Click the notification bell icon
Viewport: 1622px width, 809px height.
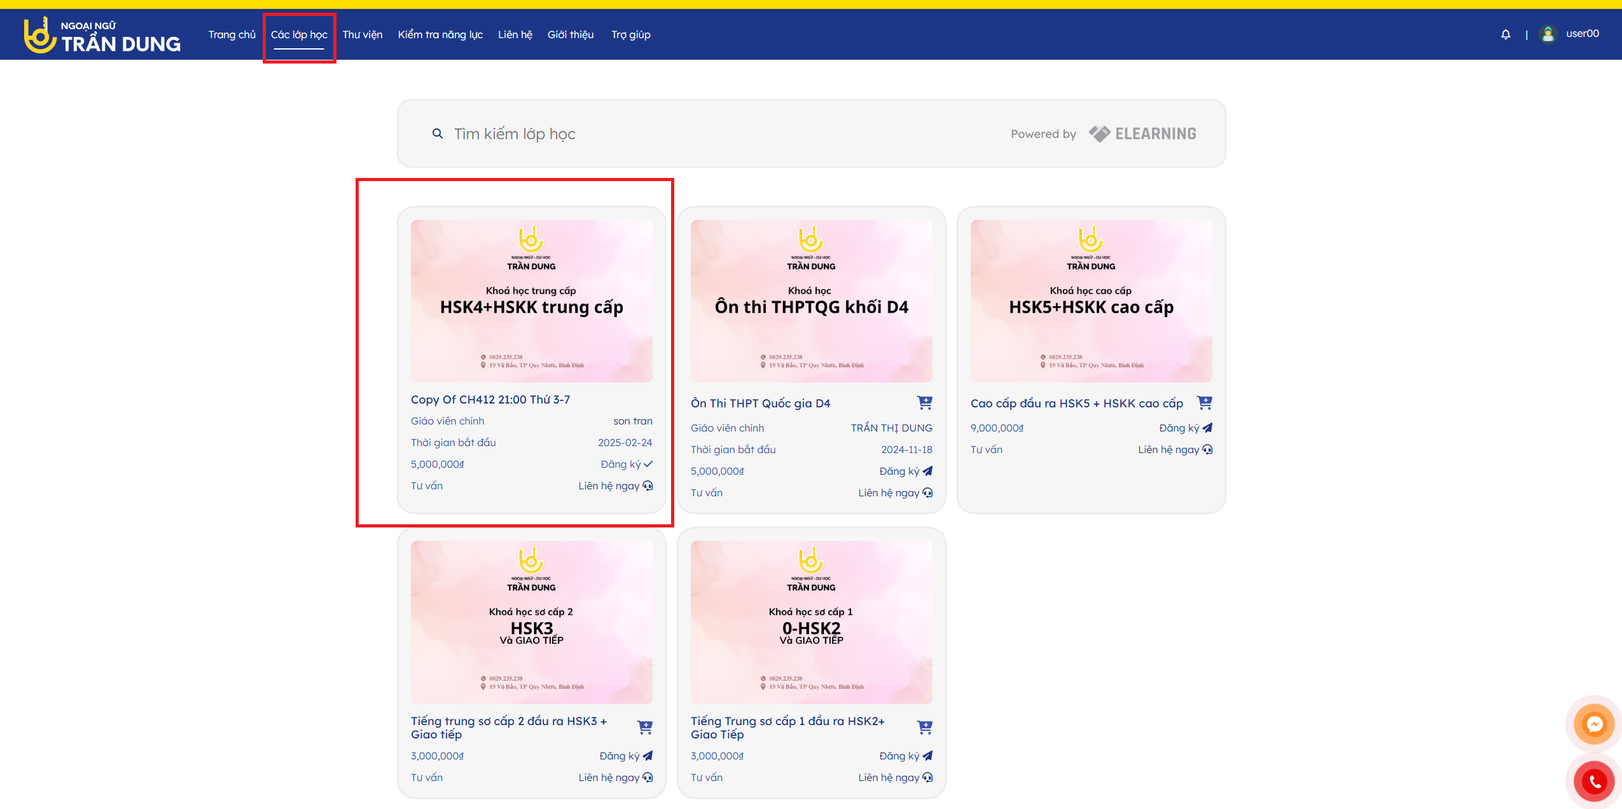(1505, 34)
